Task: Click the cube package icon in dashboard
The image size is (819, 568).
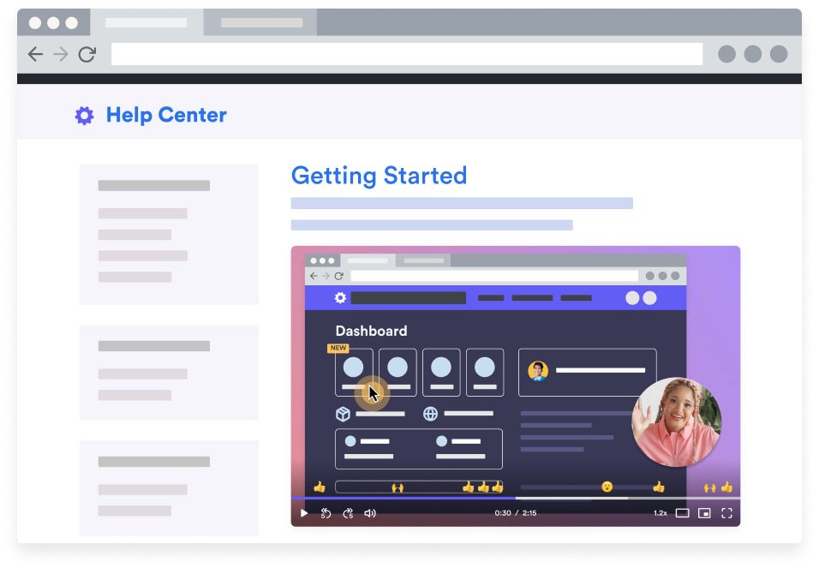Action: tap(343, 414)
